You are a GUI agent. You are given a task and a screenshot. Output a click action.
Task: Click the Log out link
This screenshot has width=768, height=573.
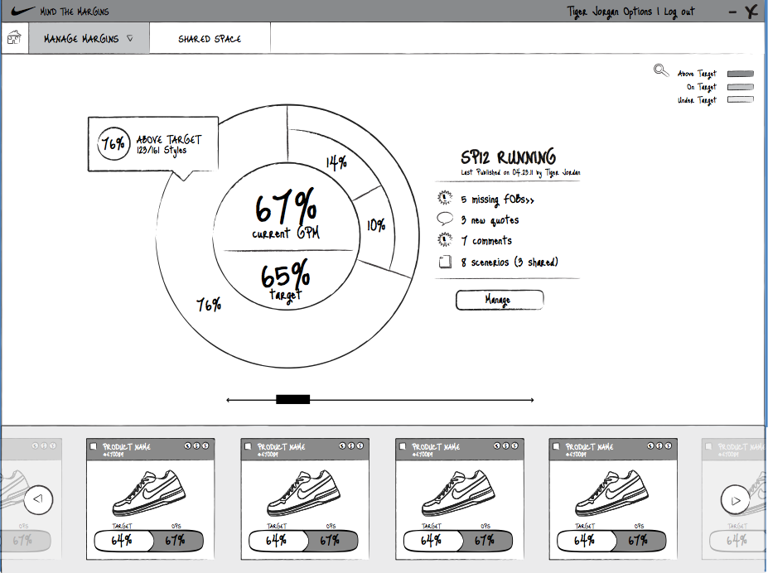click(679, 12)
